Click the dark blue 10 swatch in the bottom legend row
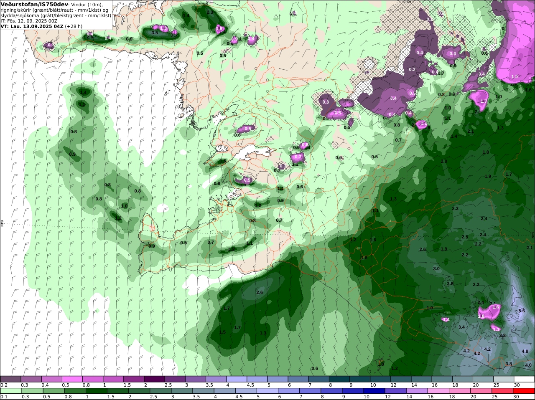535x400 pixels. coord(373,391)
